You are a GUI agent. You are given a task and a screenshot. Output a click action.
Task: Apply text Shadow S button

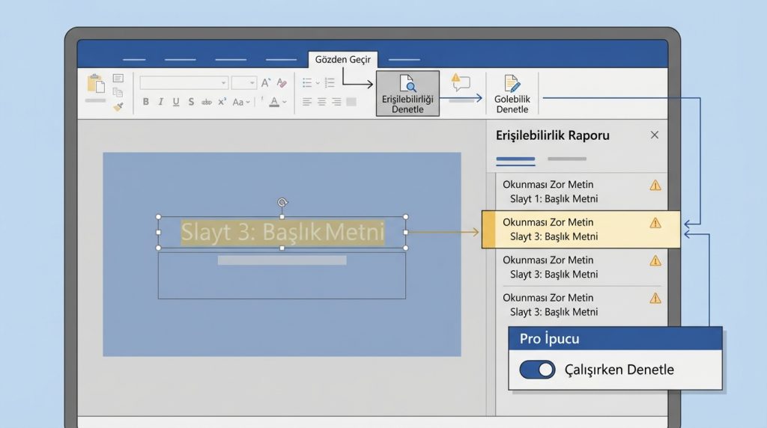pyautogui.click(x=191, y=102)
